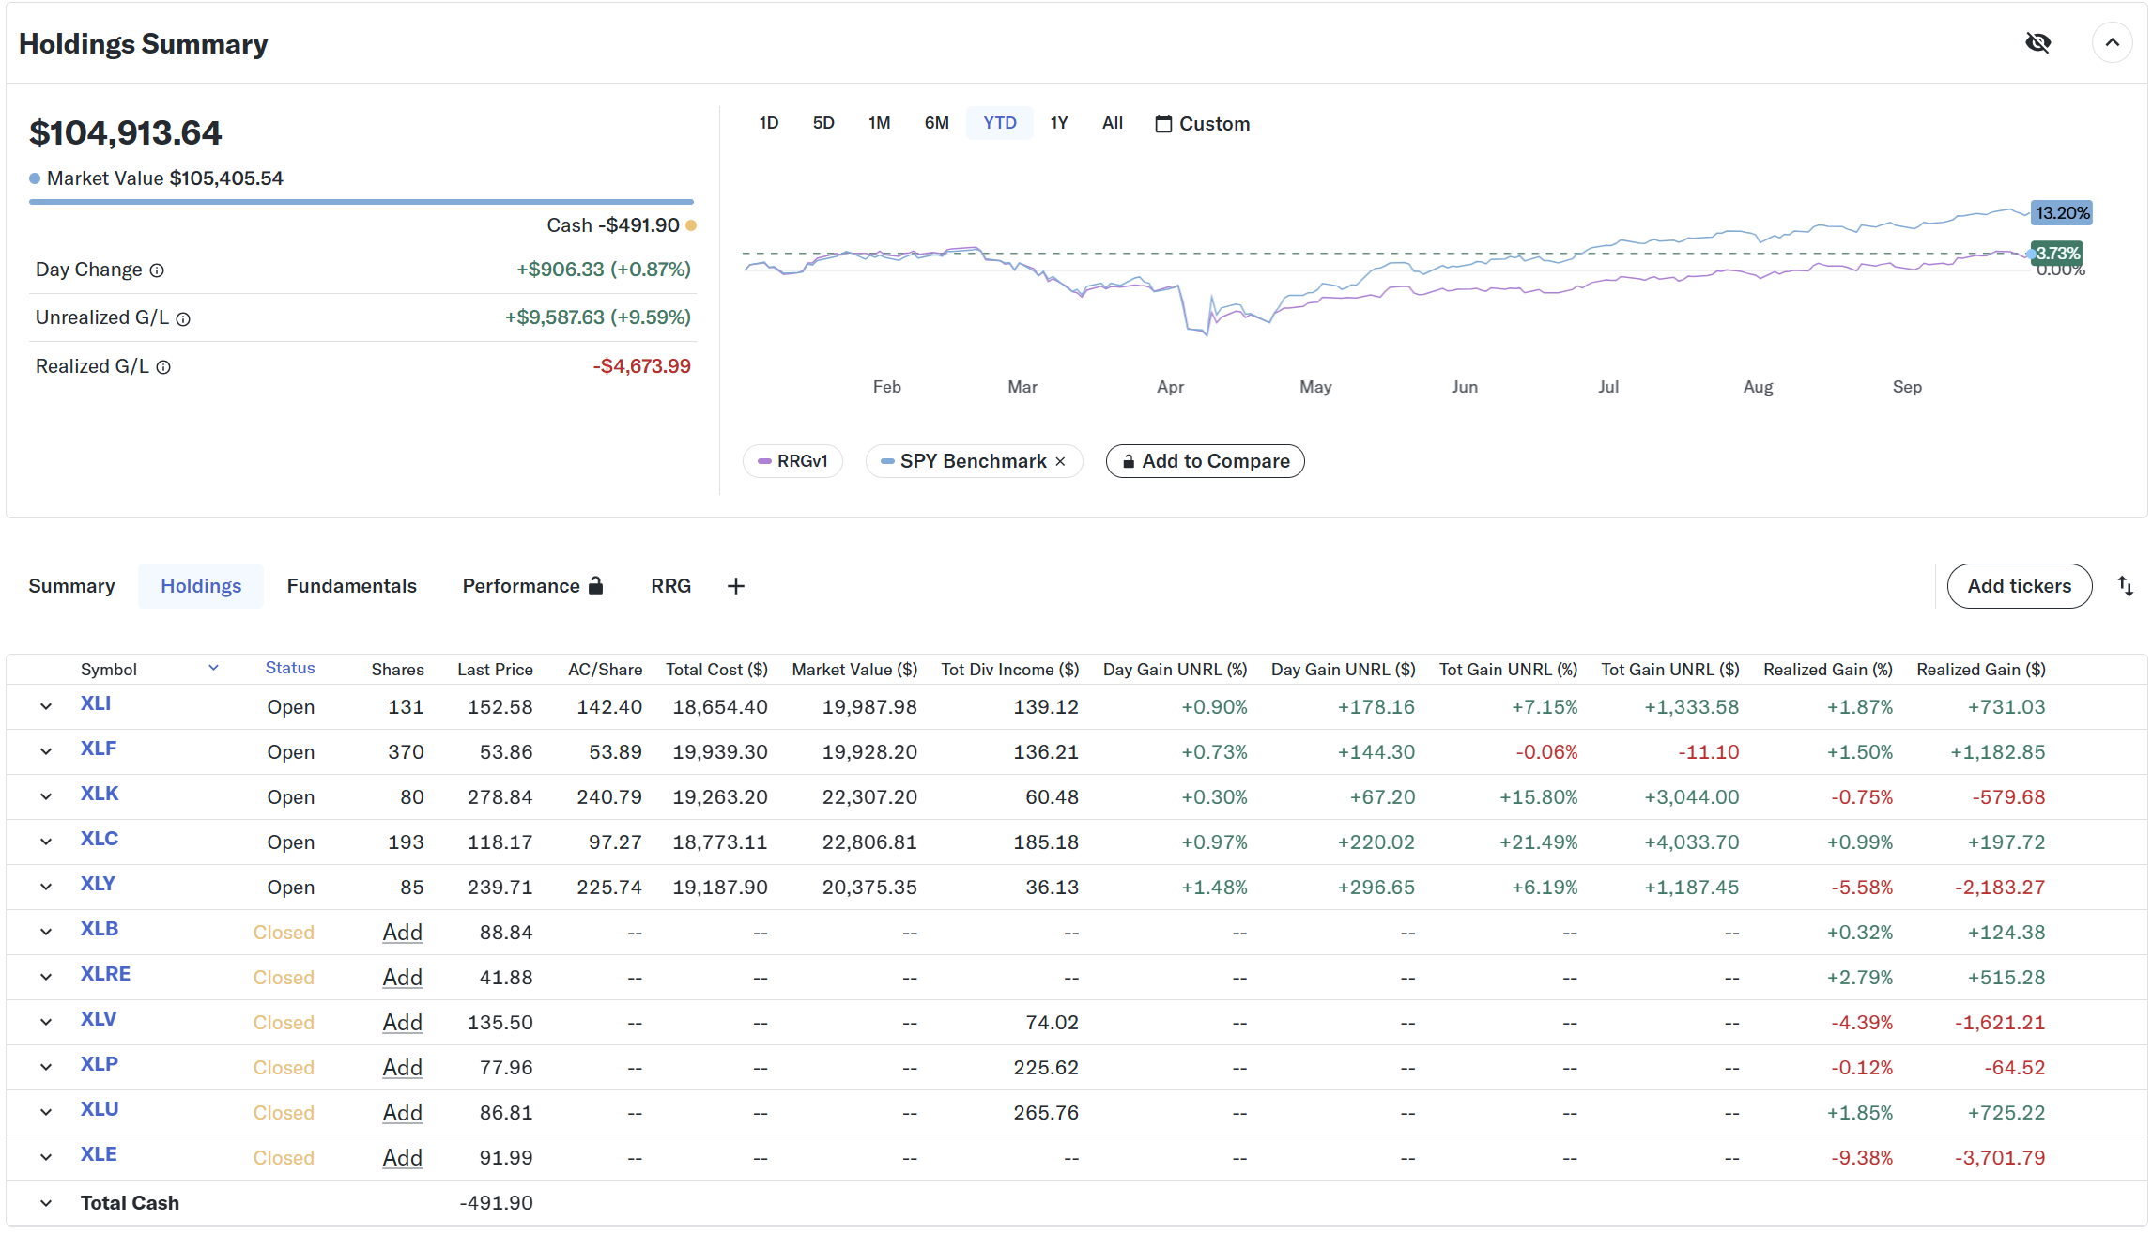Click Add link for XLV shares
The width and height of the screenshot is (2152, 1251).
pos(402,1022)
